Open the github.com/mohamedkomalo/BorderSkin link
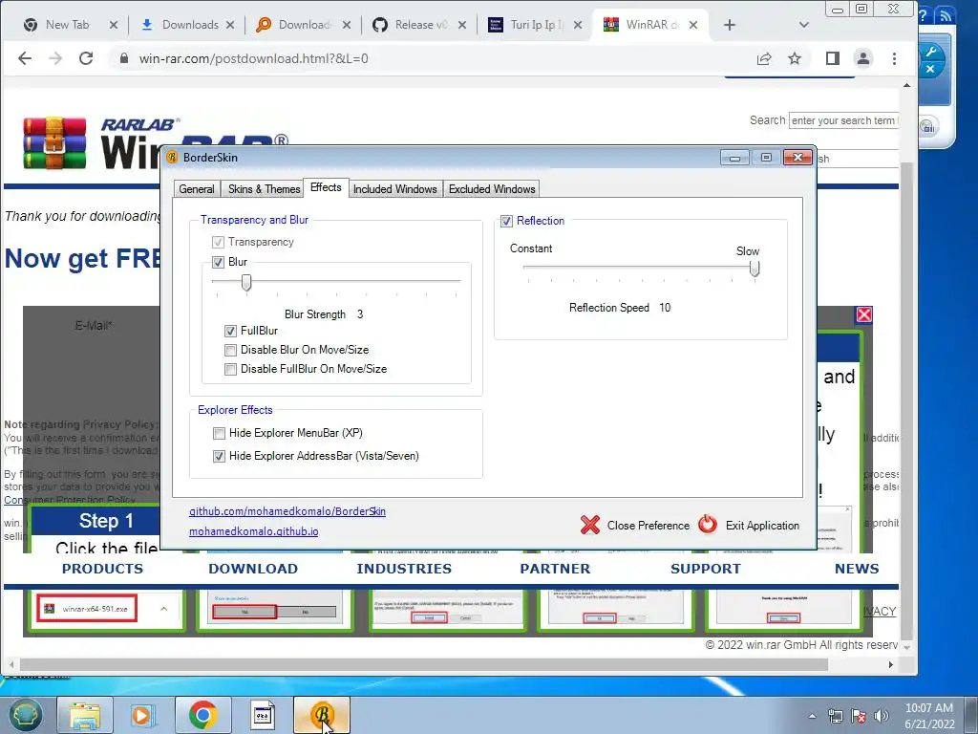The width and height of the screenshot is (978, 734). point(287,511)
